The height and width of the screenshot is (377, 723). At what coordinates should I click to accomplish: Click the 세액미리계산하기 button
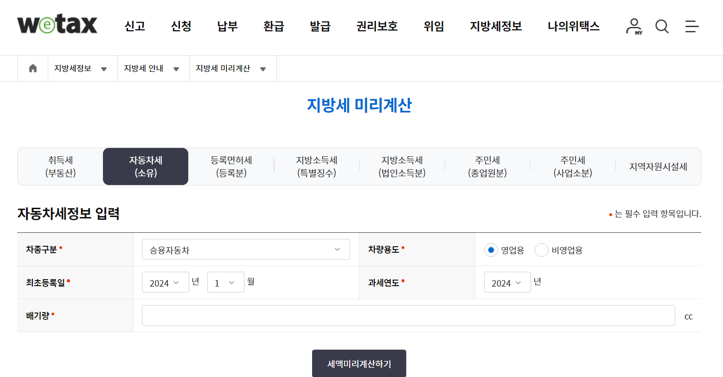tap(359, 363)
